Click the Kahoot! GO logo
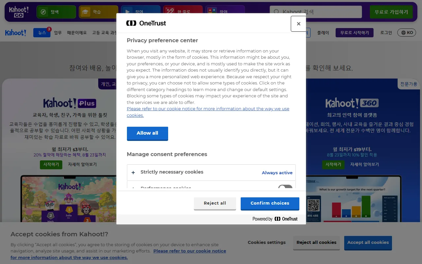The width and height of the screenshot is (422, 264). (19, 12)
